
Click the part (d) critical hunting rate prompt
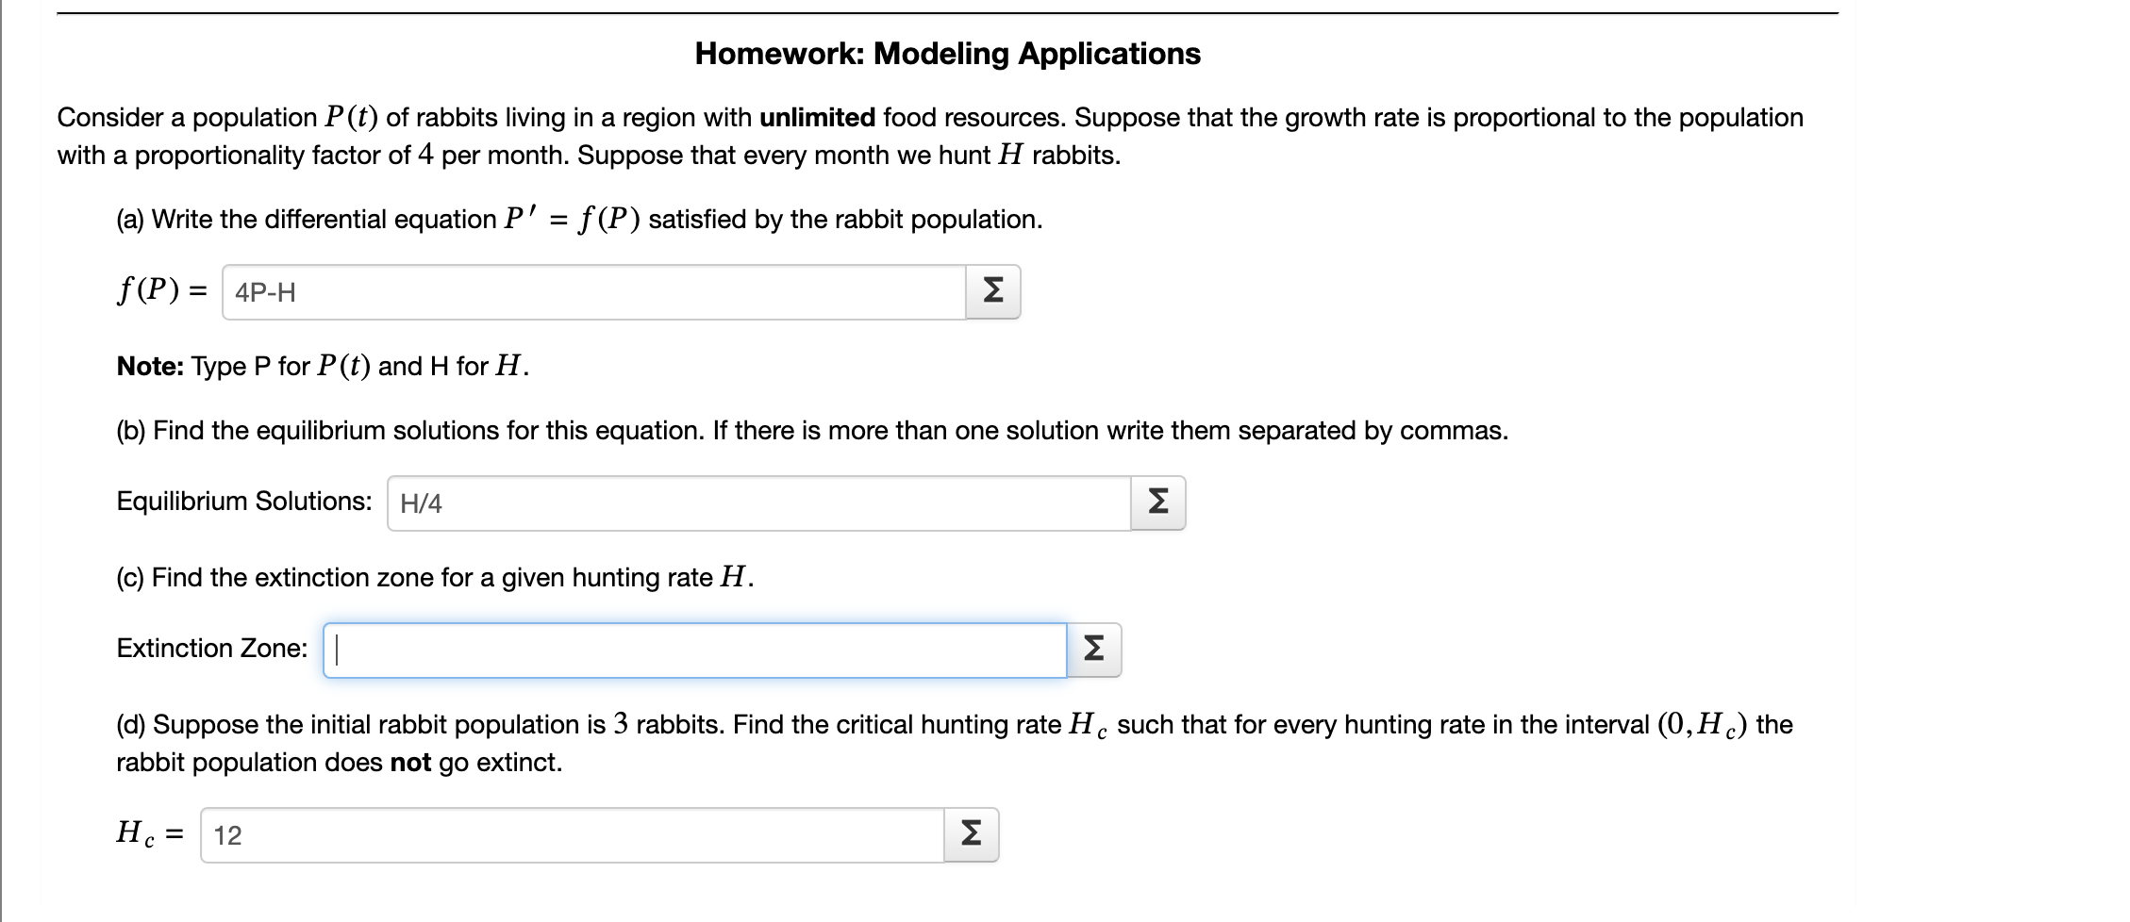click(x=943, y=724)
